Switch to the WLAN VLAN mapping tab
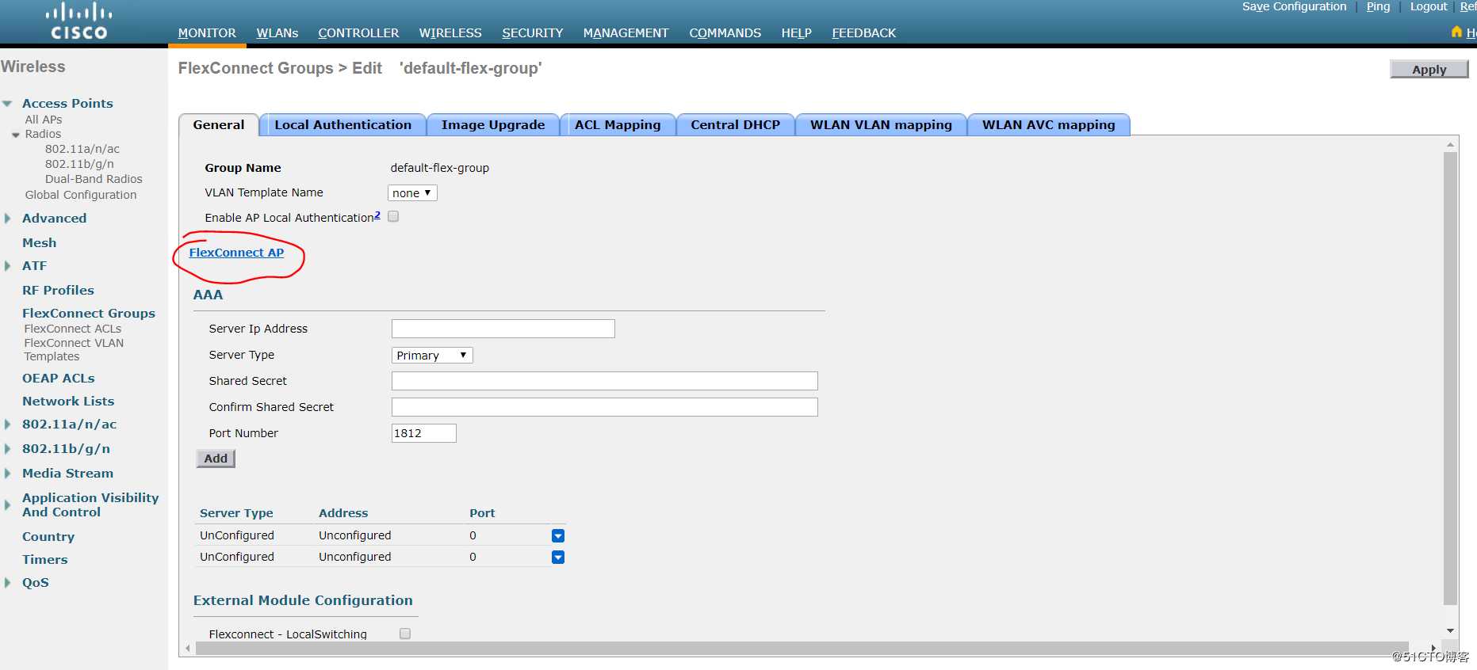 pos(881,125)
